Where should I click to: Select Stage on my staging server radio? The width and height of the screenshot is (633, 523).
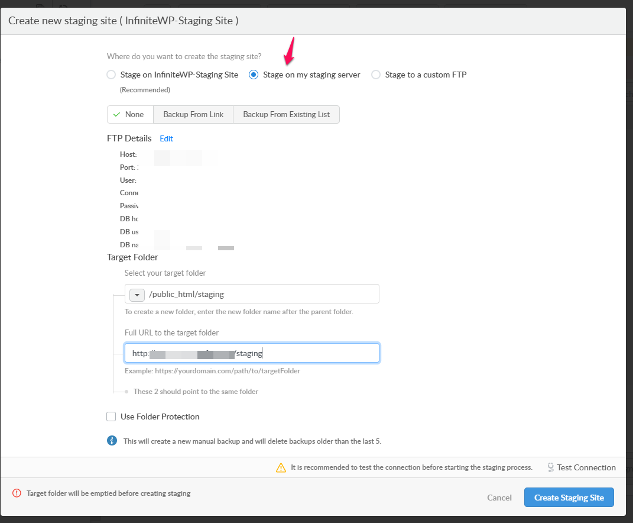coord(254,75)
